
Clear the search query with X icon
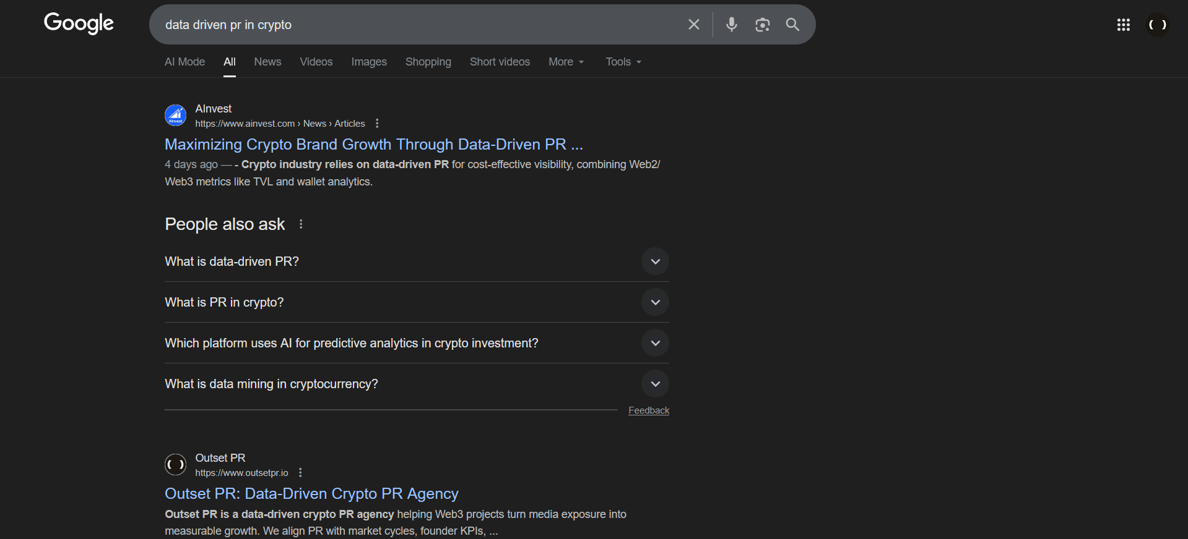point(694,25)
